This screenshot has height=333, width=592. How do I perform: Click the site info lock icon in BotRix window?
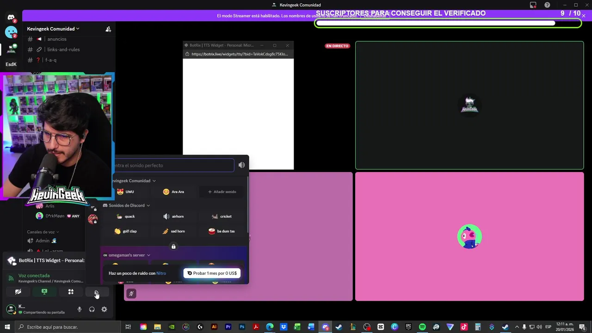[187, 54]
